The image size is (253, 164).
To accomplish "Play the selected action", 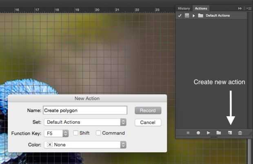I will click(209, 133).
